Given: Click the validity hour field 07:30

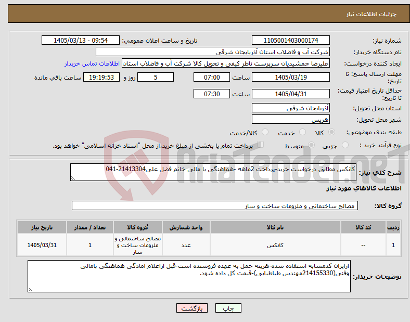Looking at the screenshot, I should [212, 94].
